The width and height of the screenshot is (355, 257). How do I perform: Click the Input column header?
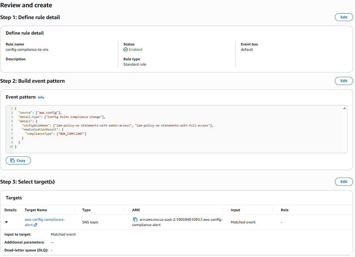235,210
